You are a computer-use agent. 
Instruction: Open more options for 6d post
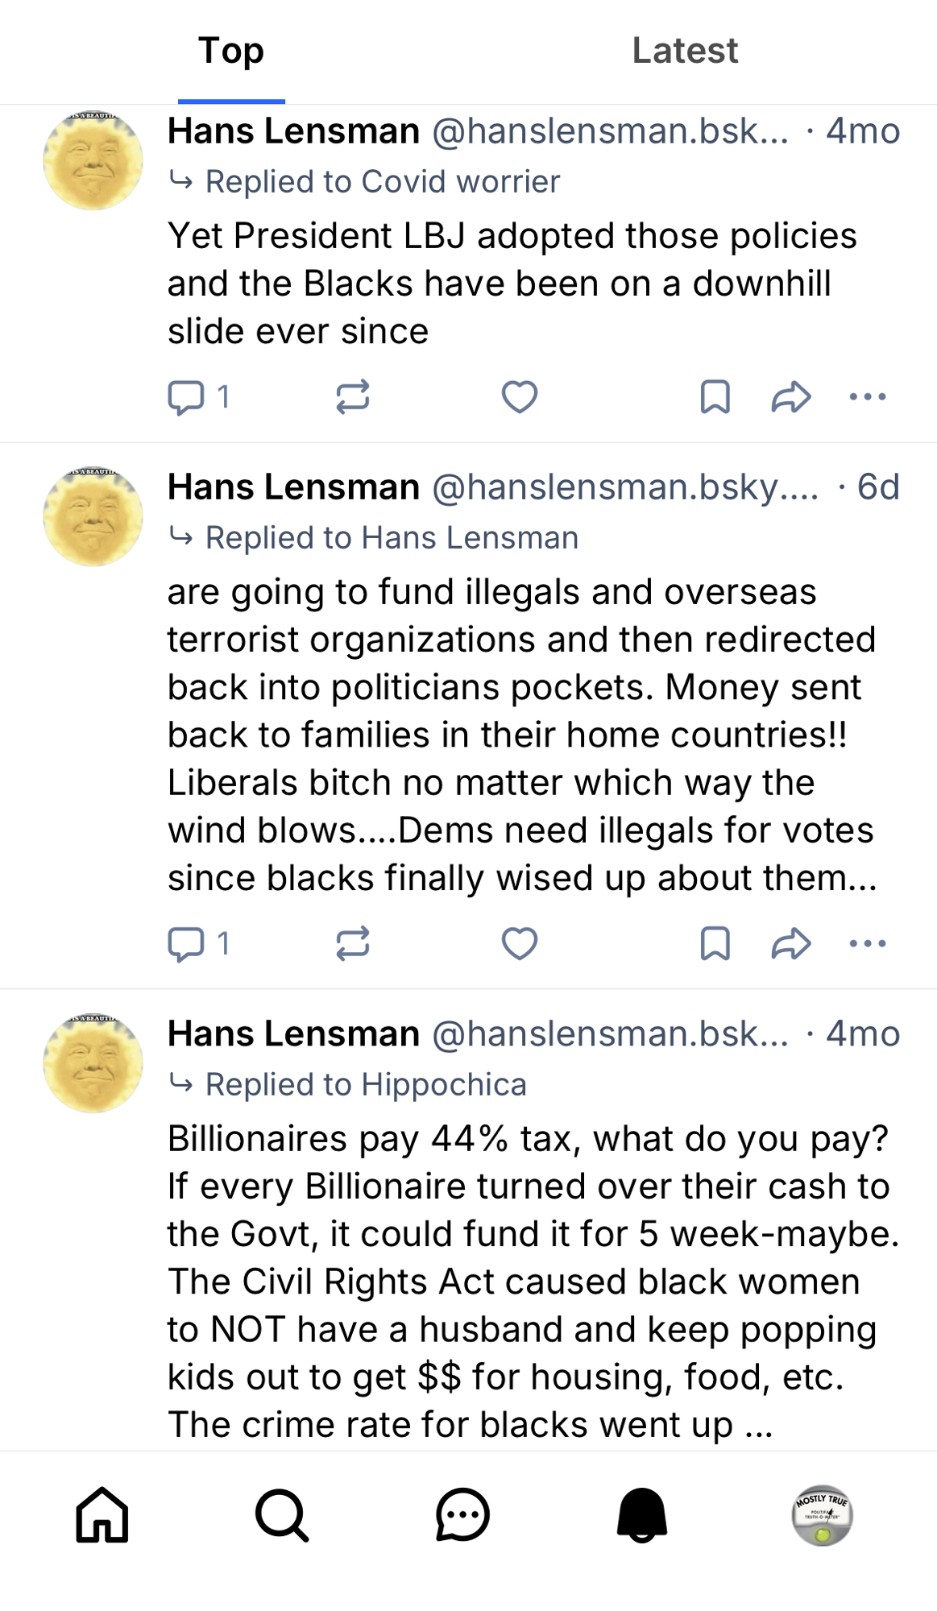coord(868,944)
